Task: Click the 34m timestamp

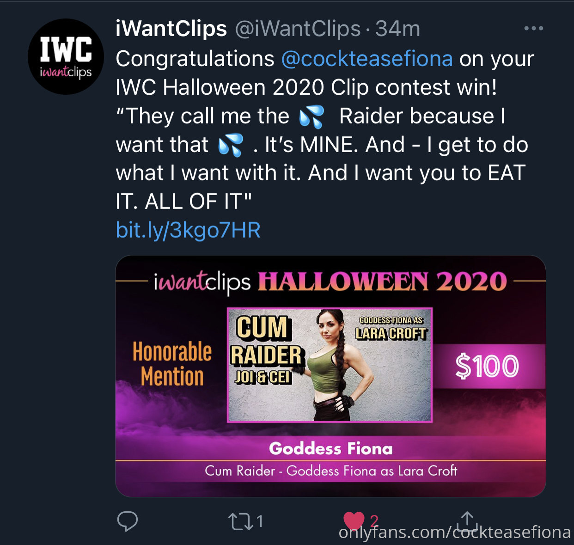Action: tap(398, 29)
